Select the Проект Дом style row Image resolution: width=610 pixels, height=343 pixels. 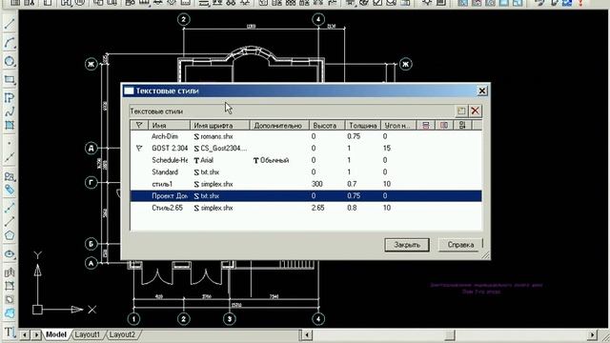pos(306,195)
